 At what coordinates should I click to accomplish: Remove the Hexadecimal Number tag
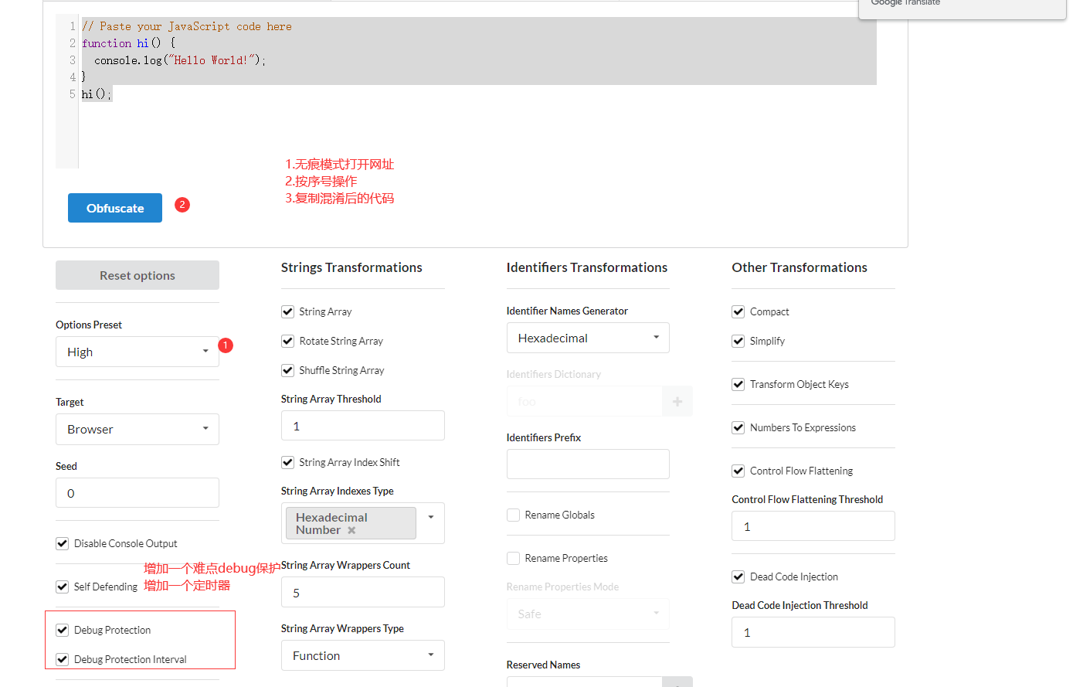click(x=351, y=530)
